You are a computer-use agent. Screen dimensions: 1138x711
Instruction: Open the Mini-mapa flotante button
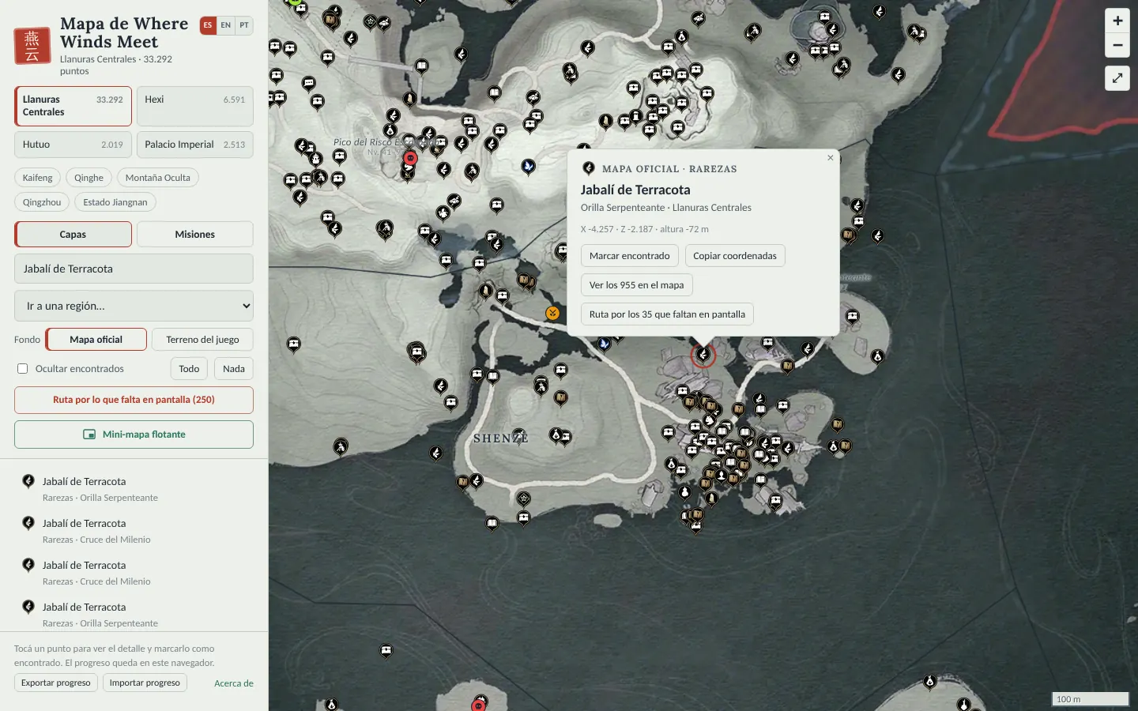(x=134, y=434)
